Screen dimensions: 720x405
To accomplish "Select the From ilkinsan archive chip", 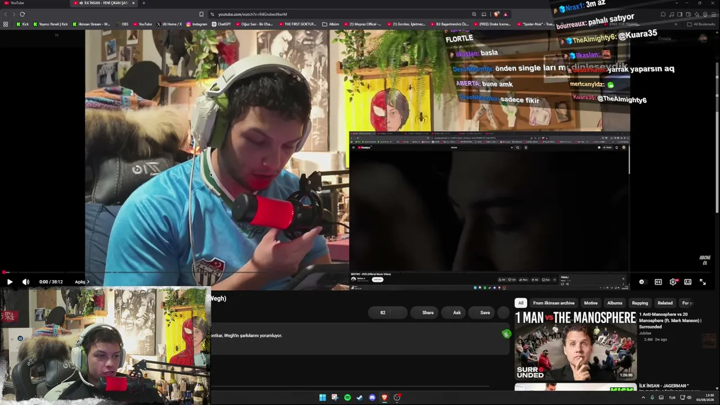I will (553, 303).
